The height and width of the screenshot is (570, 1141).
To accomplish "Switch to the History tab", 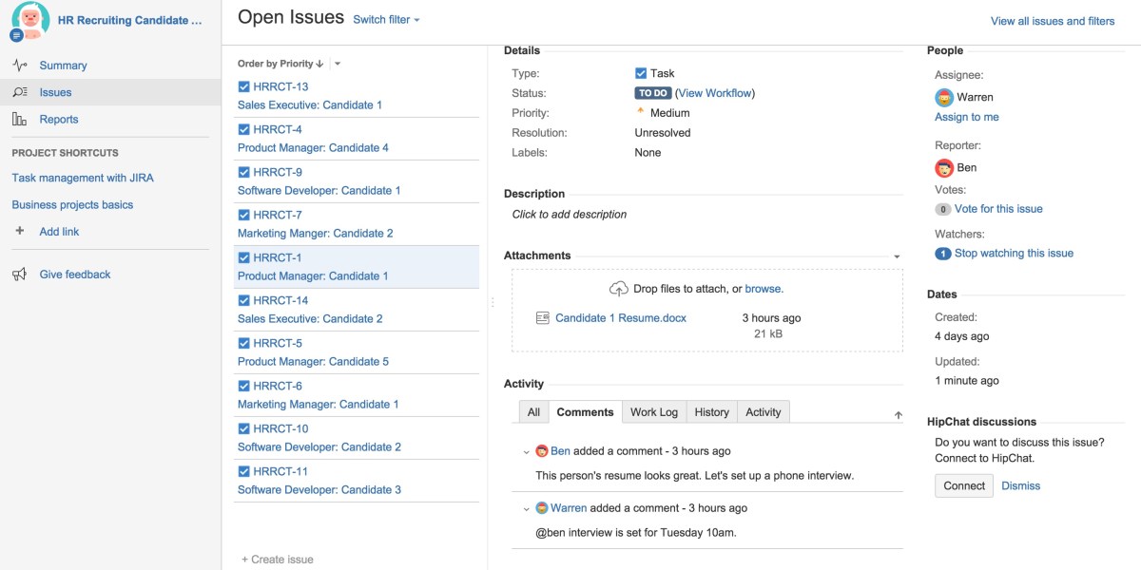I will (x=711, y=412).
